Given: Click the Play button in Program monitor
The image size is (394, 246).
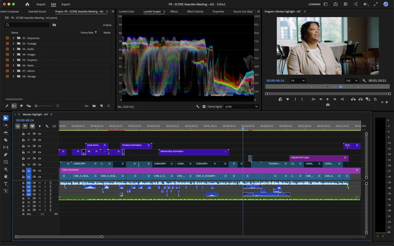Looking at the screenshot, I should click(328, 99).
